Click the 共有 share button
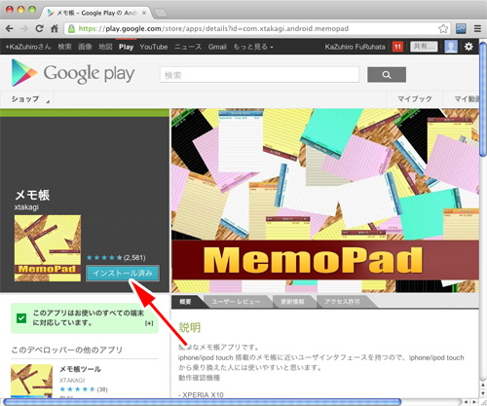The width and height of the screenshot is (487, 406). (424, 47)
